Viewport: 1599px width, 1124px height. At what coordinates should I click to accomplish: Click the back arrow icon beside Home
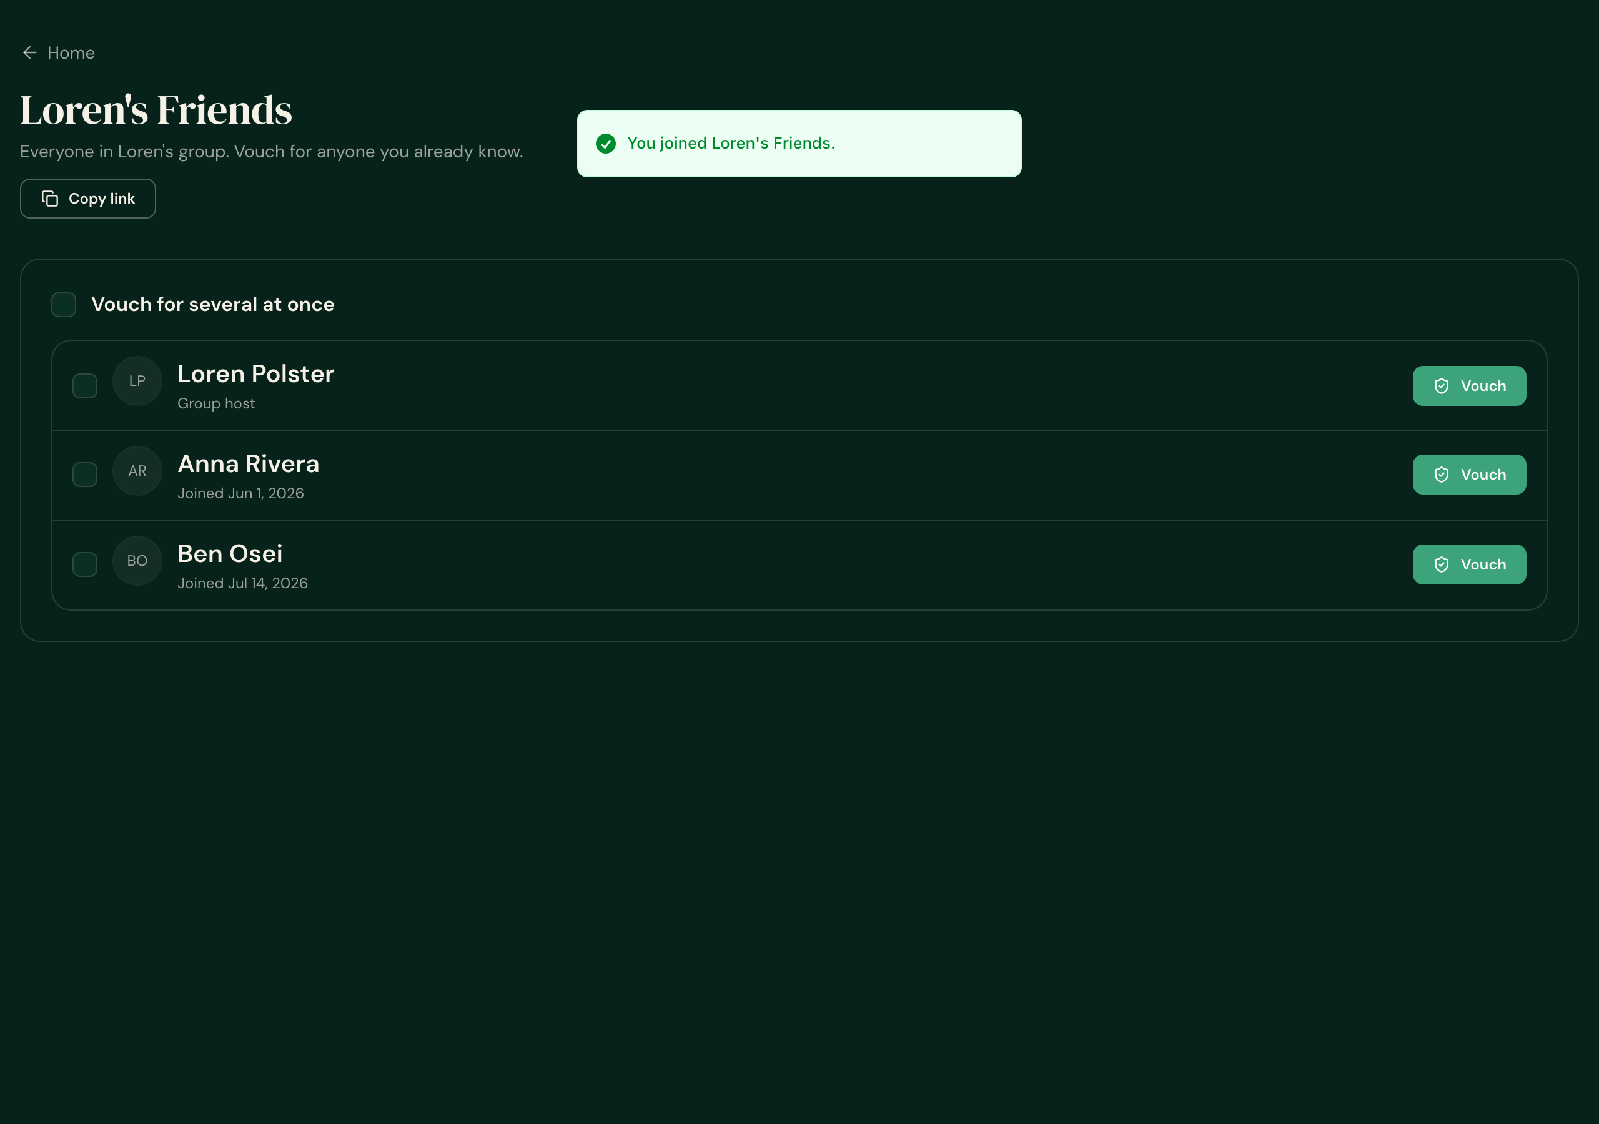pos(29,53)
